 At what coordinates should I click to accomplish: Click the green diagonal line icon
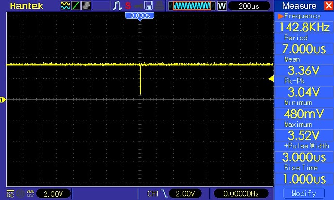click(x=76, y=6)
